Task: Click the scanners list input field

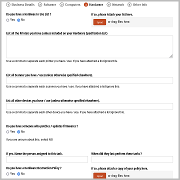Action: click(89, 80)
